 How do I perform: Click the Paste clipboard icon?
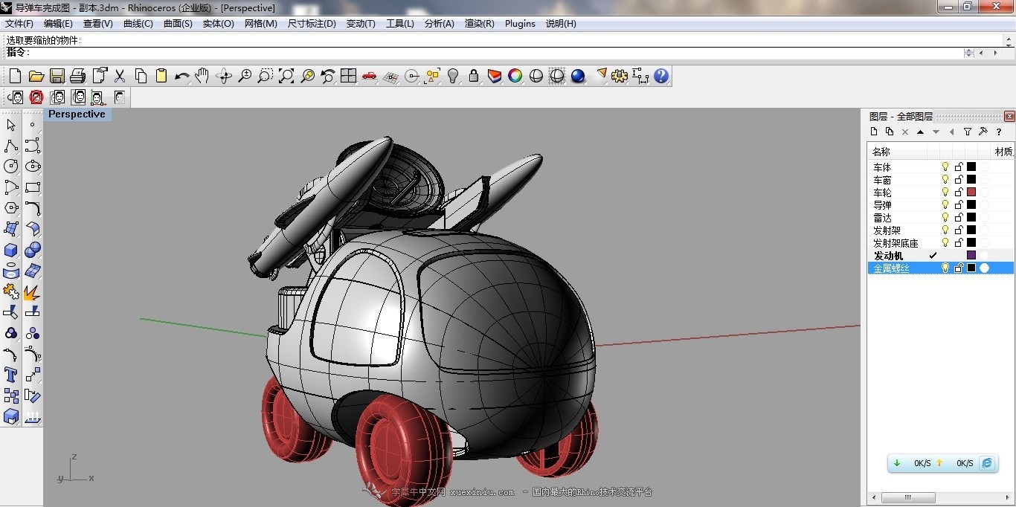pyautogui.click(x=161, y=76)
